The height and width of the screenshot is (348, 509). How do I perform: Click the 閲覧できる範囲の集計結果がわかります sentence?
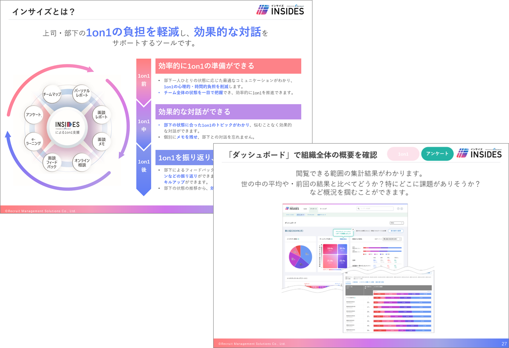coord(361,173)
